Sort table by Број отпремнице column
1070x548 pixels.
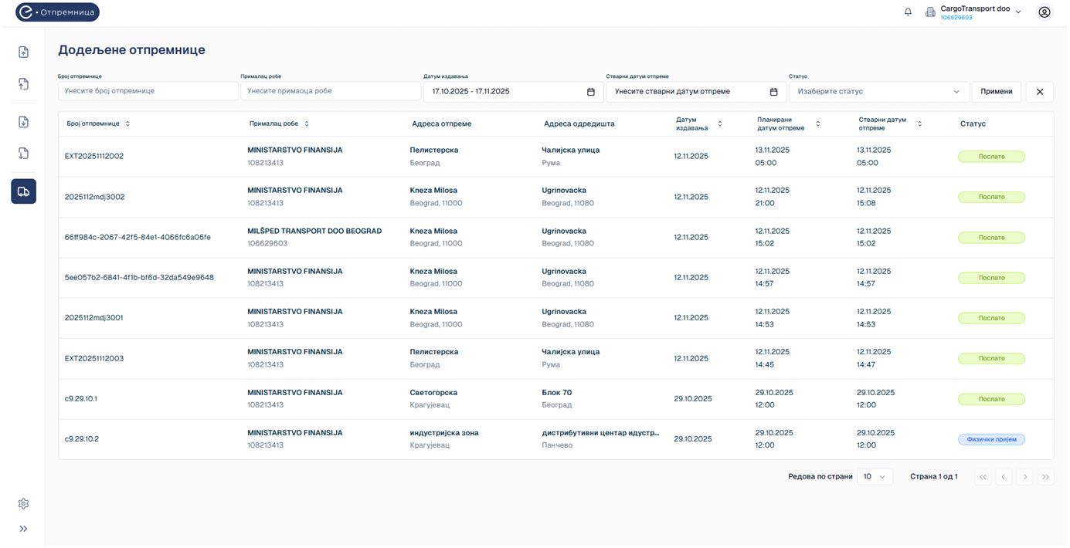coord(127,123)
